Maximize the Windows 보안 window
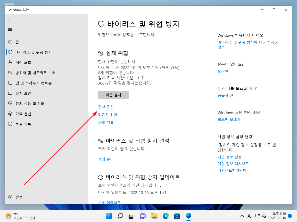Screen dimensions: 297x222 [x=274, y=10]
